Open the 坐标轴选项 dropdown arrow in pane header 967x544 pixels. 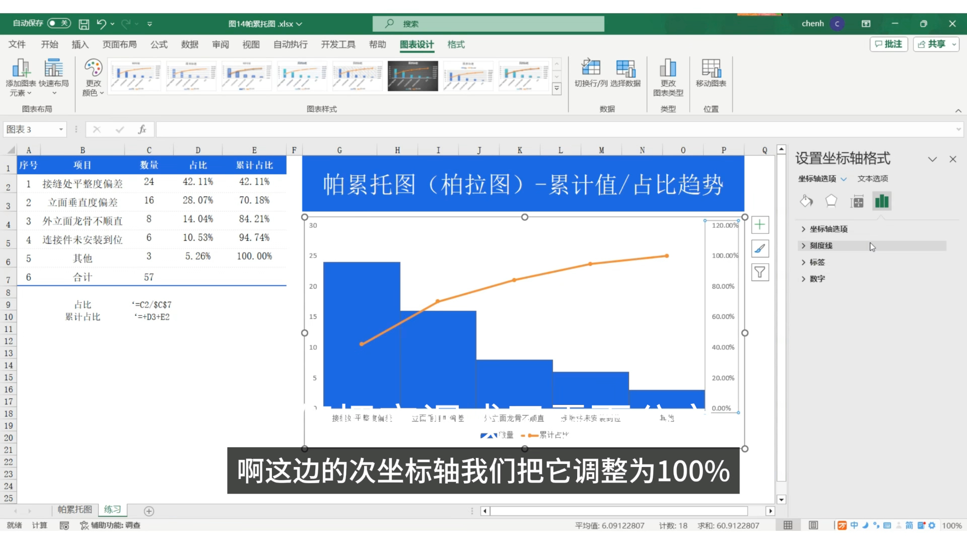[844, 179]
